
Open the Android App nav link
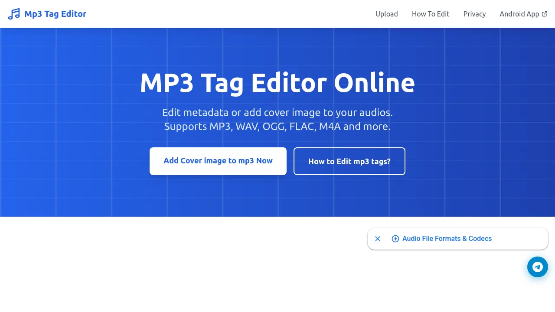click(x=523, y=14)
